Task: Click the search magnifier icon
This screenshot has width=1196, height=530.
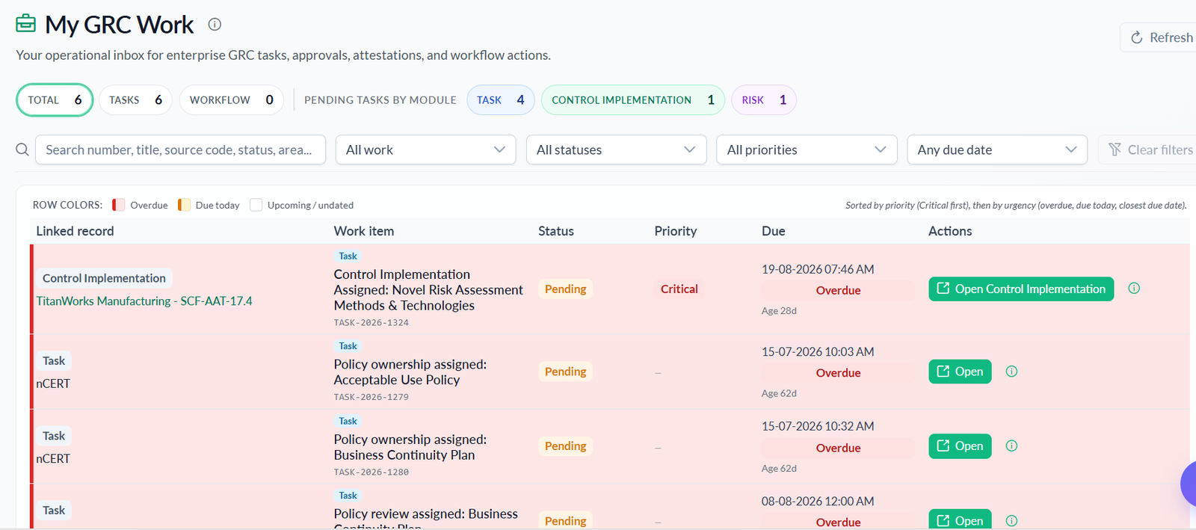Action: pyautogui.click(x=22, y=150)
